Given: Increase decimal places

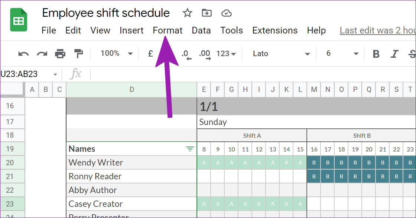Looking at the screenshot, I should (204, 53).
